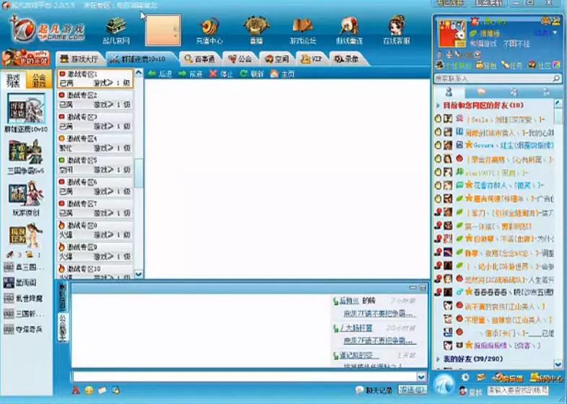
Task: Switch to the fourth contact panel tab
Action: [546, 92]
